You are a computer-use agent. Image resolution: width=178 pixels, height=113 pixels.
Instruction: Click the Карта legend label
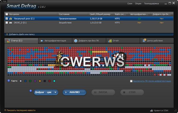[x=14, y=81]
